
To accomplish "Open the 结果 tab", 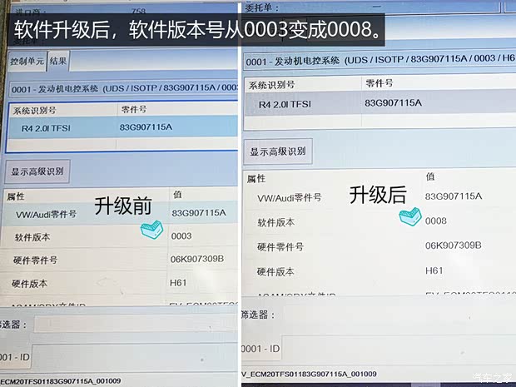I will tap(58, 62).
